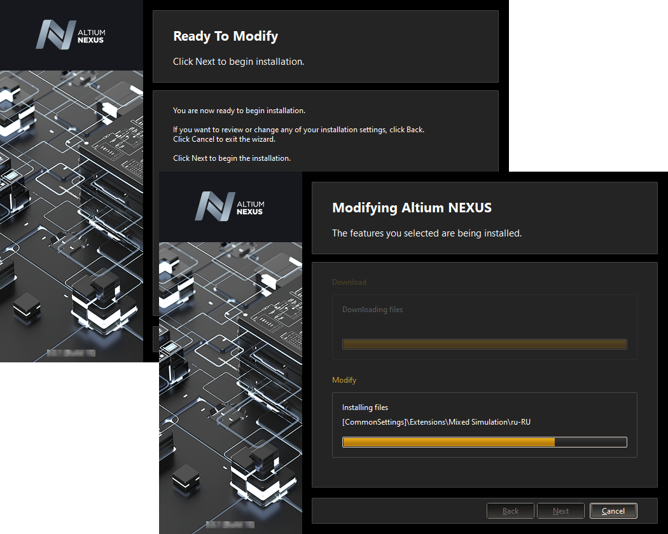This screenshot has height=534, width=668.
Task: Click 'You are now ready to begin installation' text
Action: pyautogui.click(x=239, y=111)
